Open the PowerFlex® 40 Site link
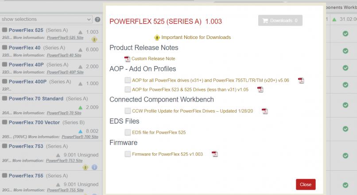357x195 pixels. (64, 55)
